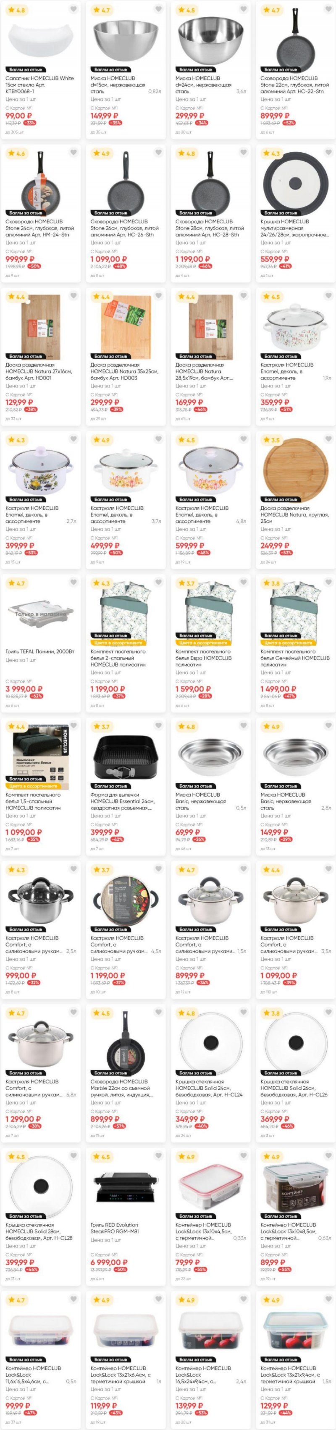Favorite the Салатник HOMECLUB White with heart icon
The width and height of the screenshot is (336, 1430).
73,9
